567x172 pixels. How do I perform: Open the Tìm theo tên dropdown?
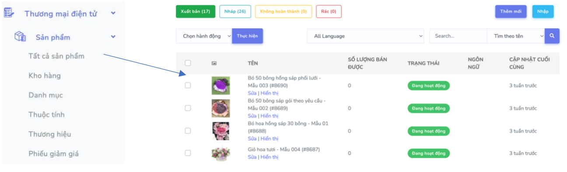516,36
